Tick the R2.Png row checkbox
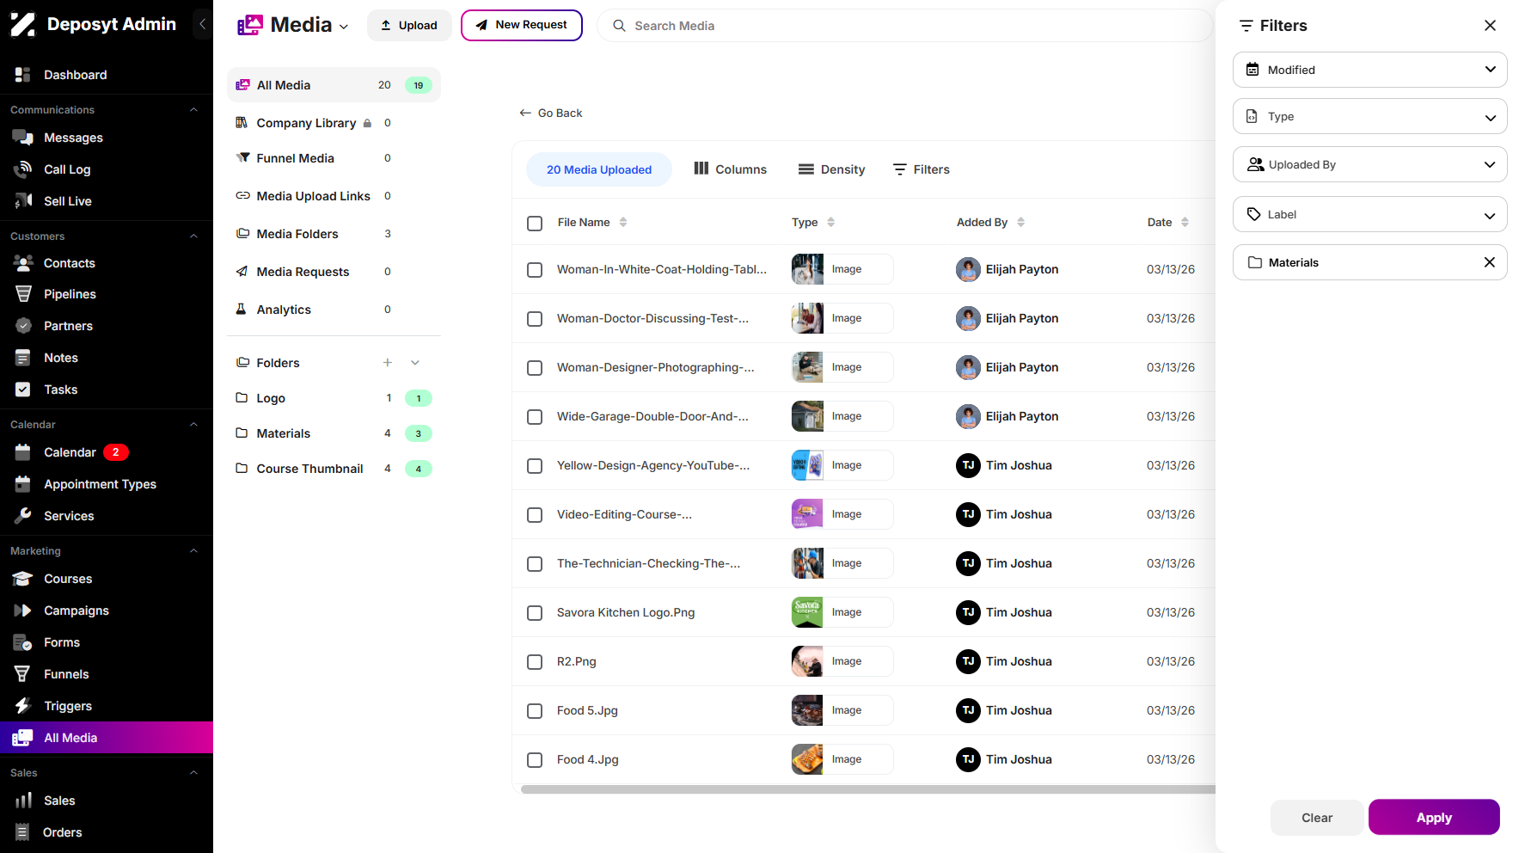This screenshot has height=853, width=1525. click(x=535, y=662)
